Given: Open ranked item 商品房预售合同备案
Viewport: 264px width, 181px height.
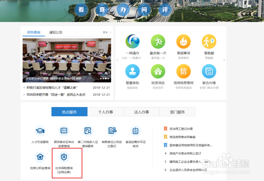Looking at the screenshot, I should coord(182,137).
